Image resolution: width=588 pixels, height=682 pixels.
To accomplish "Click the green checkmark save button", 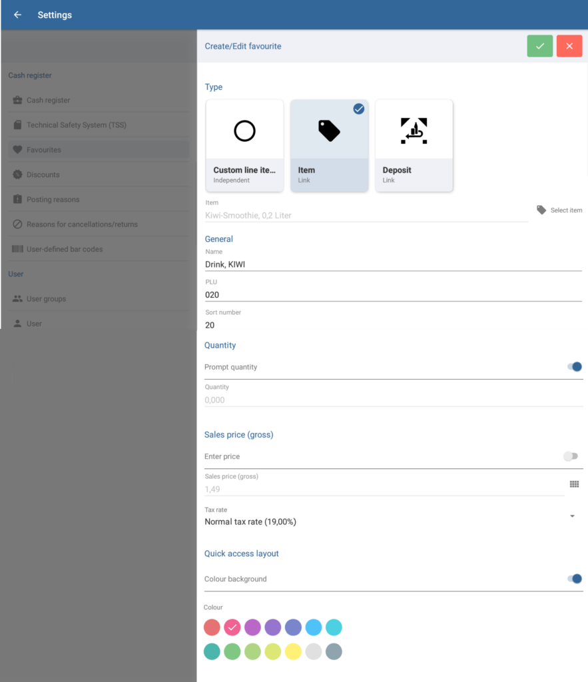I will pyautogui.click(x=539, y=46).
